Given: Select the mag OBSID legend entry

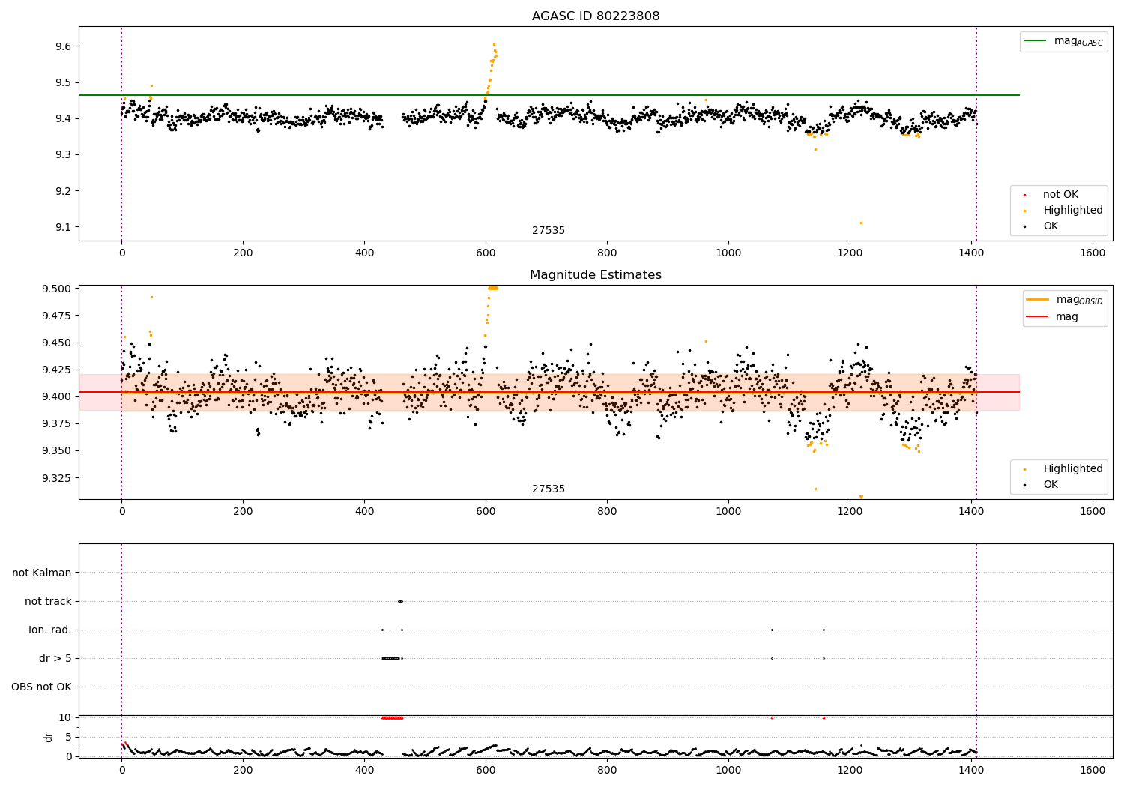Looking at the screenshot, I should (1064, 300).
